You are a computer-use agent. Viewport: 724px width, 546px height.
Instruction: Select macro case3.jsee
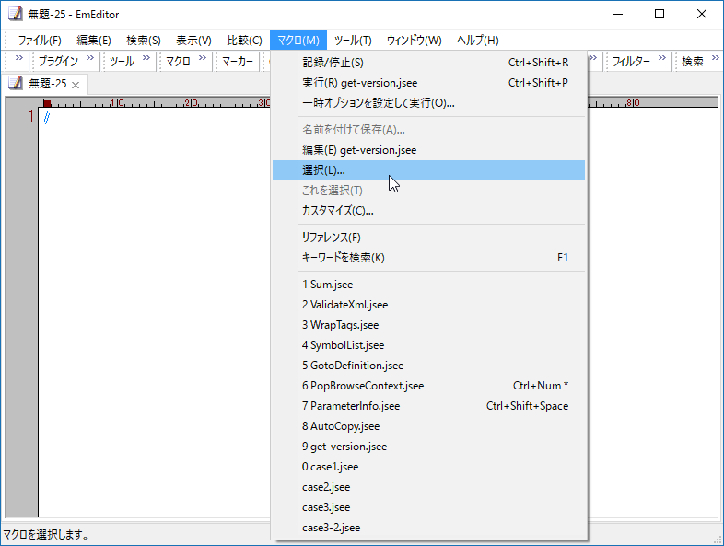(x=428, y=507)
